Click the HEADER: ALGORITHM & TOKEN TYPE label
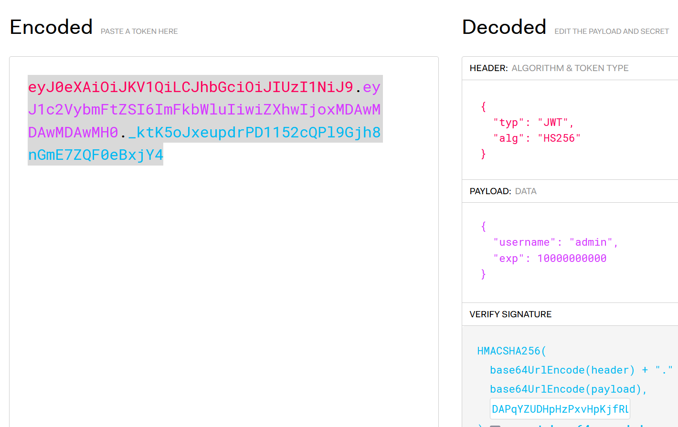The image size is (678, 427). [549, 68]
